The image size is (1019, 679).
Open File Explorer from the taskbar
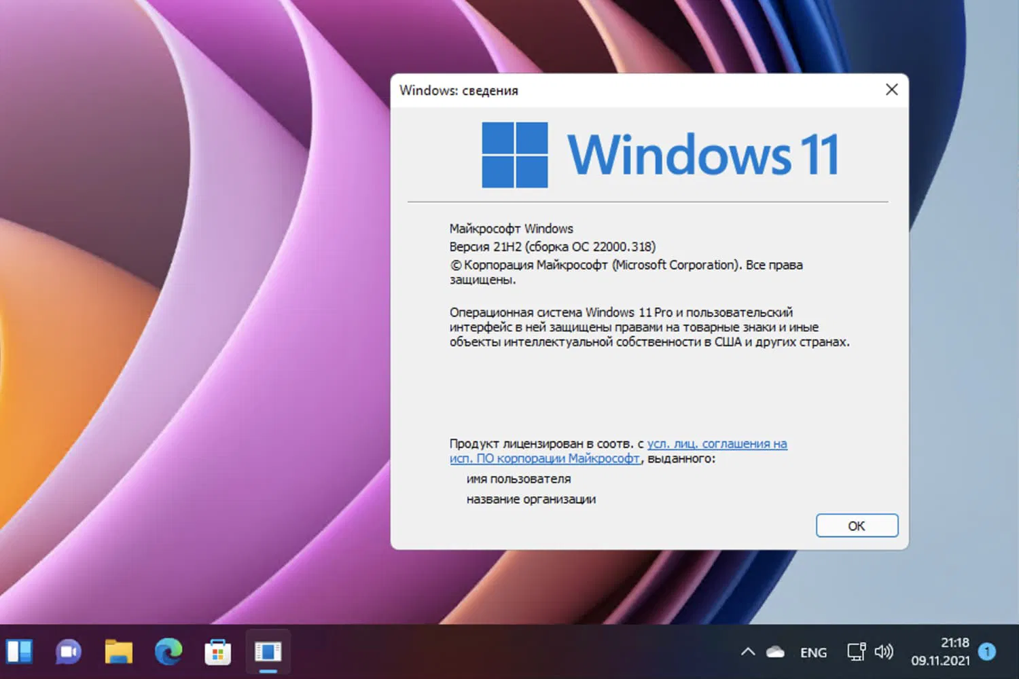click(x=118, y=651)
